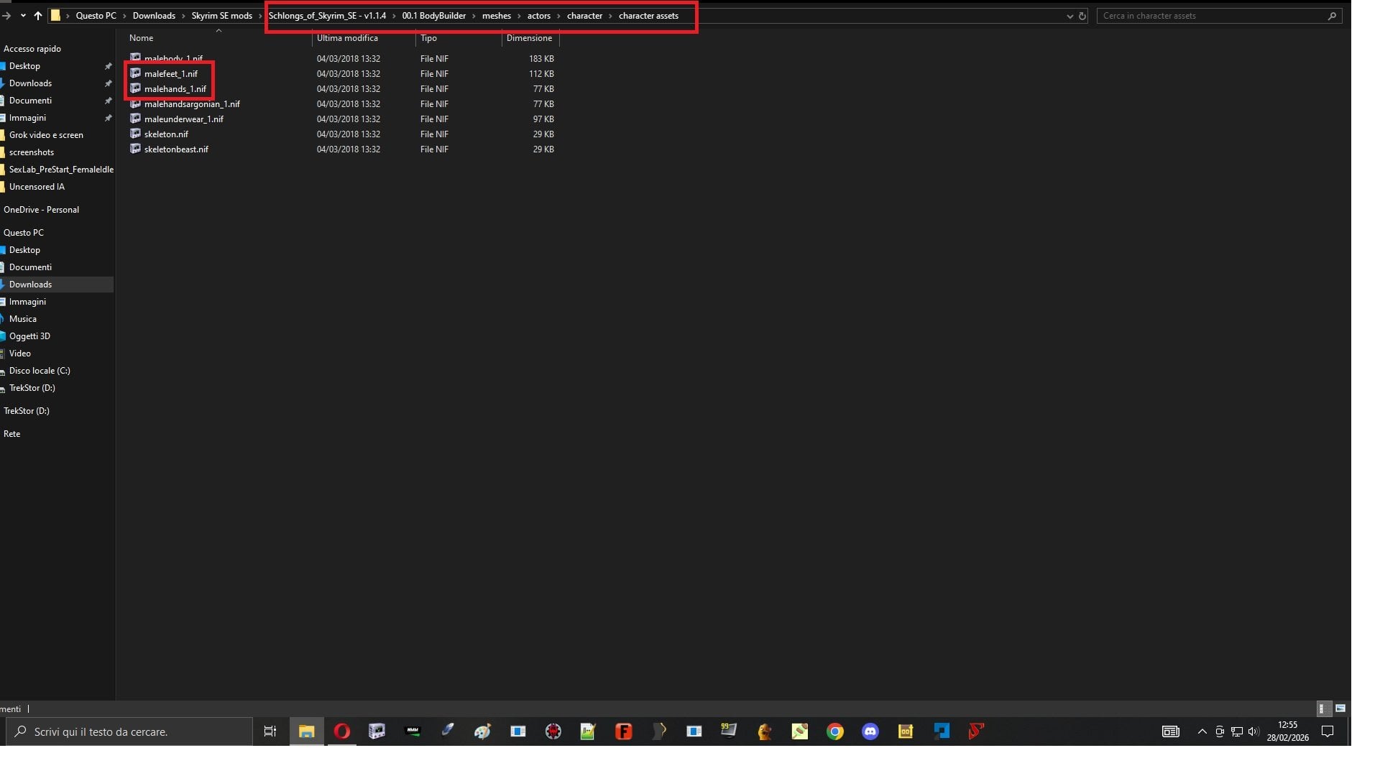
Task: Select the skeleton.nif file icon
Action: 135,134
